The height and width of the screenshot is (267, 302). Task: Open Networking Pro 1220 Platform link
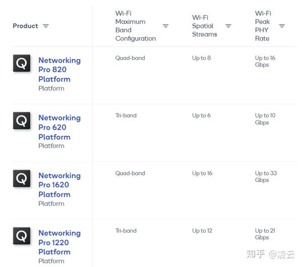pos(59,242)
